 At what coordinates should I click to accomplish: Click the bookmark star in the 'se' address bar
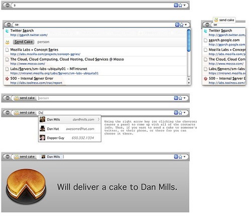coord(182,25)
